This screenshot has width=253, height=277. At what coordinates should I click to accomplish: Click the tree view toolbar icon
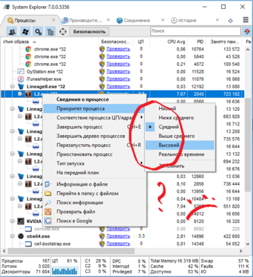(50, 31)
